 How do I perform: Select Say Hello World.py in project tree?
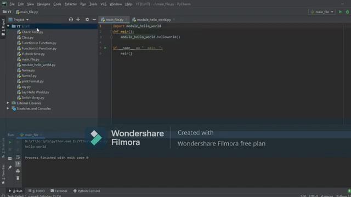33,92
